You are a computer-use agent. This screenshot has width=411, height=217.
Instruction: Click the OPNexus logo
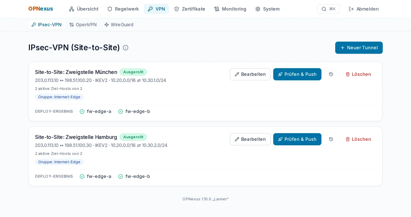[x=40, y=9]
